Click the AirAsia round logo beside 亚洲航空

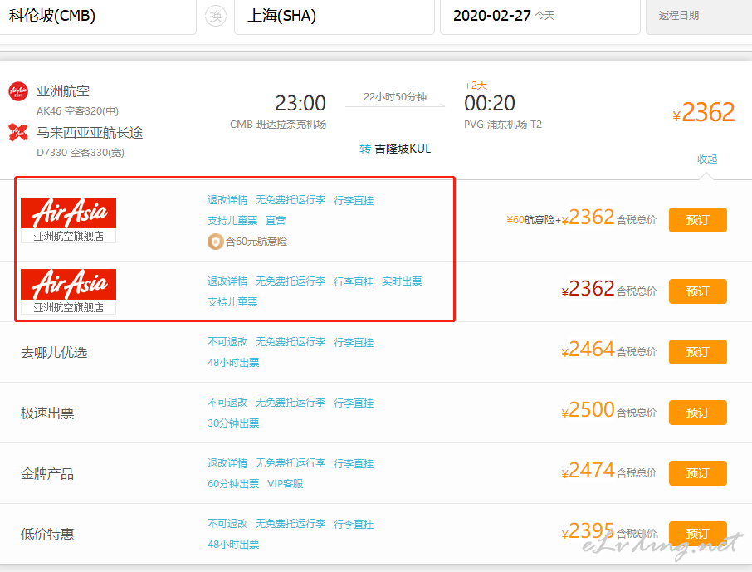click(18, 91)
